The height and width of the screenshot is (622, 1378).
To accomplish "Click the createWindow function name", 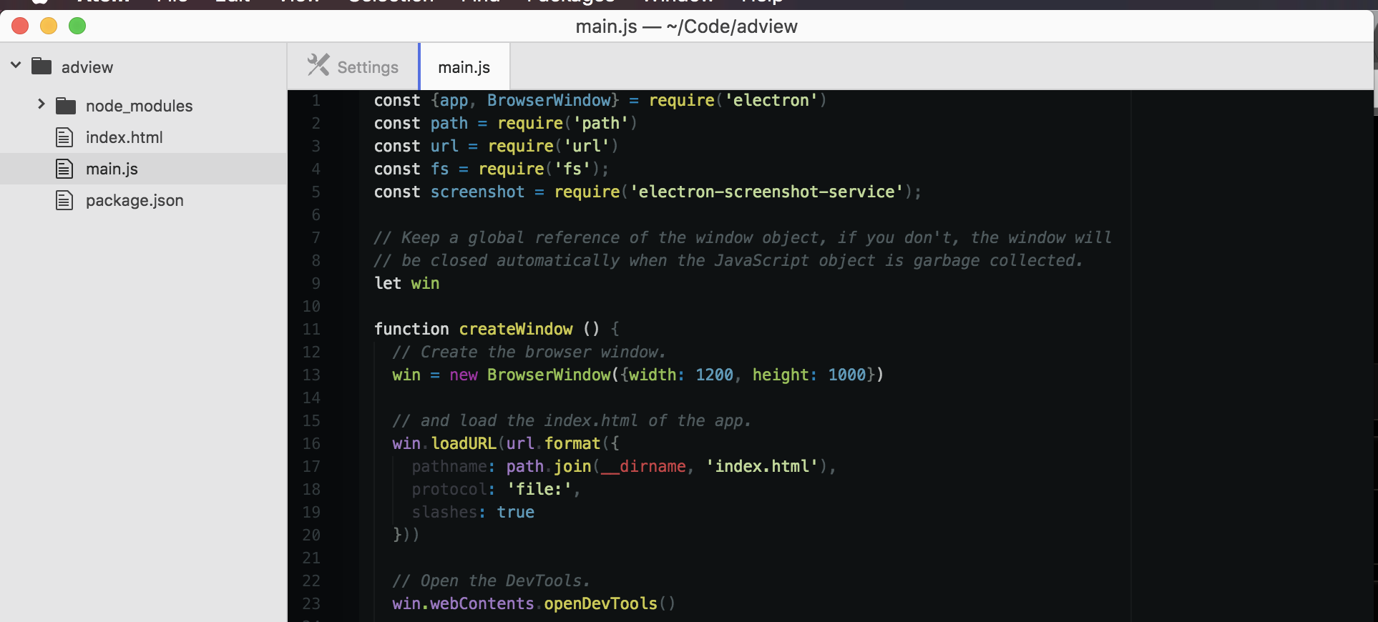I will [516, 329].
